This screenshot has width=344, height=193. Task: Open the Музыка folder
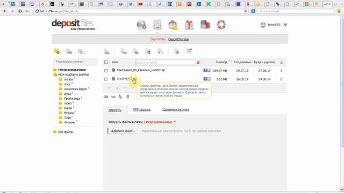click(x=69, y=113)
